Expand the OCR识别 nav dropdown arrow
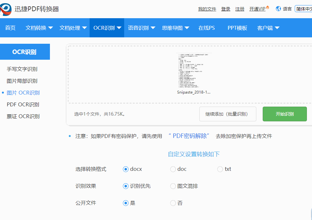312x220 pixels. tap(119, 28)
